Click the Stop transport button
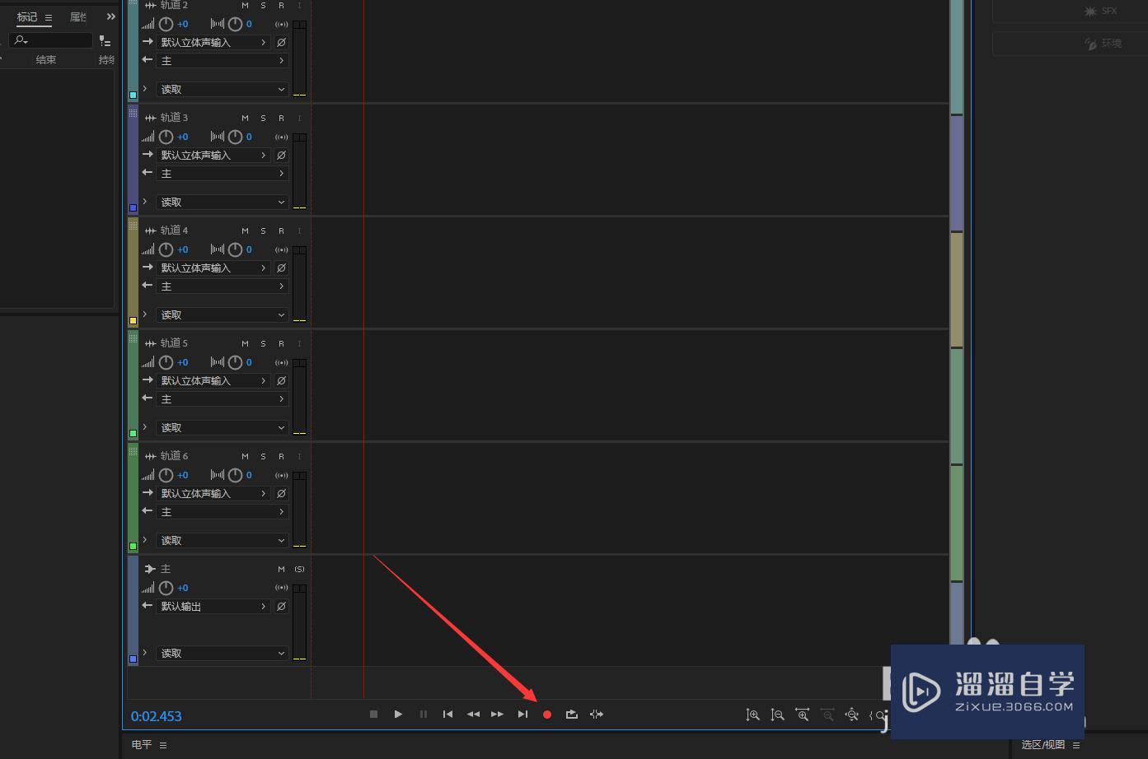The height and width of the screenshot is (759, 1148). coord(373,715)
